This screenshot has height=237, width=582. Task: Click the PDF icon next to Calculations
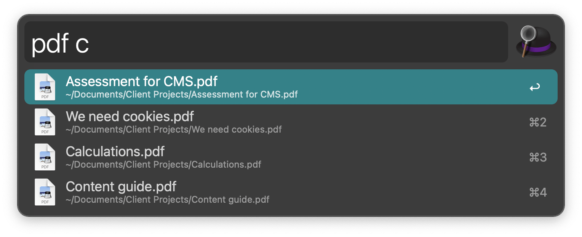(45, 157)
